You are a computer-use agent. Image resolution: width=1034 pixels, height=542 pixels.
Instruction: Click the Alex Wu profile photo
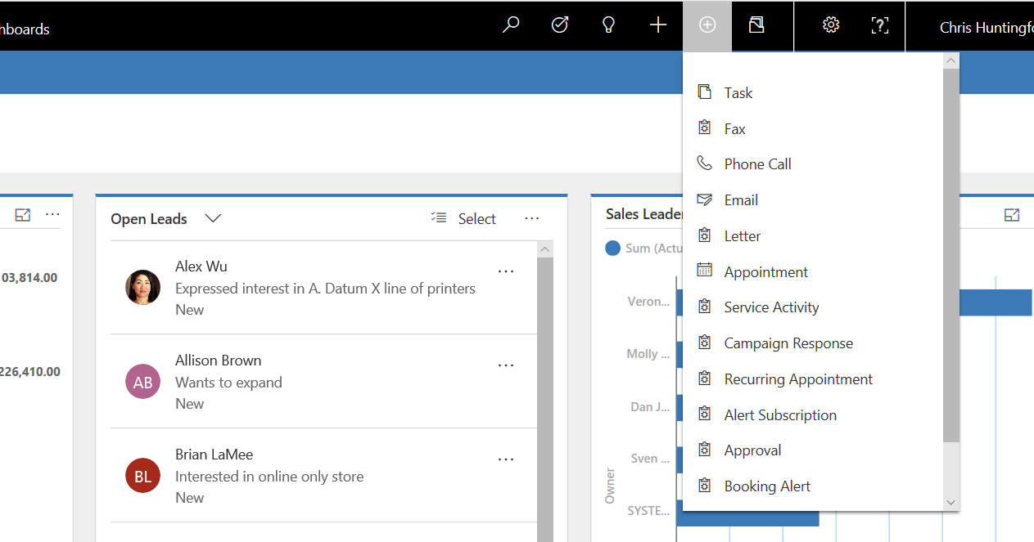142,287
